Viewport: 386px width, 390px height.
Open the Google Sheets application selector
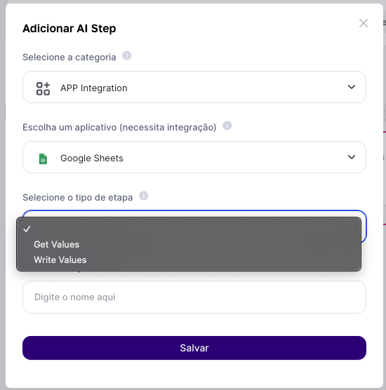click(194, 157)
